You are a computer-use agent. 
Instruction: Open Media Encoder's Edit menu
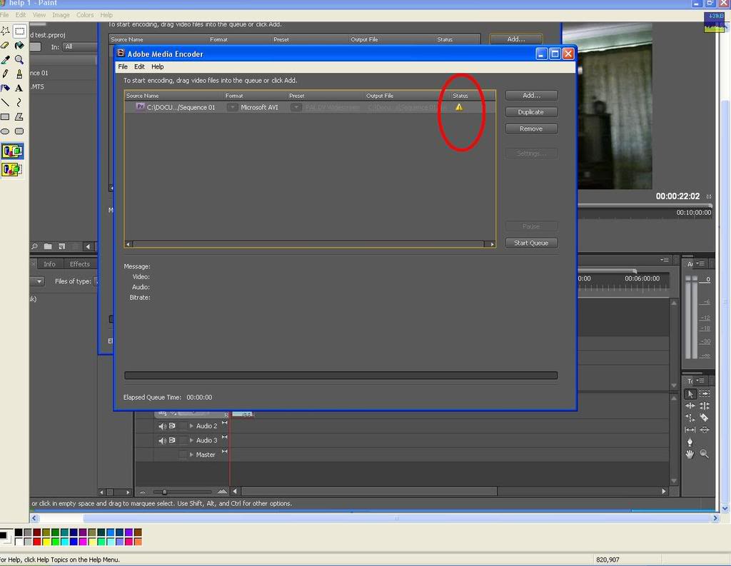coord(139,66)
